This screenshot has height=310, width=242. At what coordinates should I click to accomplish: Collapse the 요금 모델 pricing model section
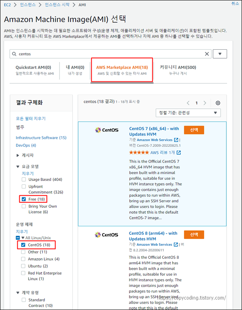18,167
